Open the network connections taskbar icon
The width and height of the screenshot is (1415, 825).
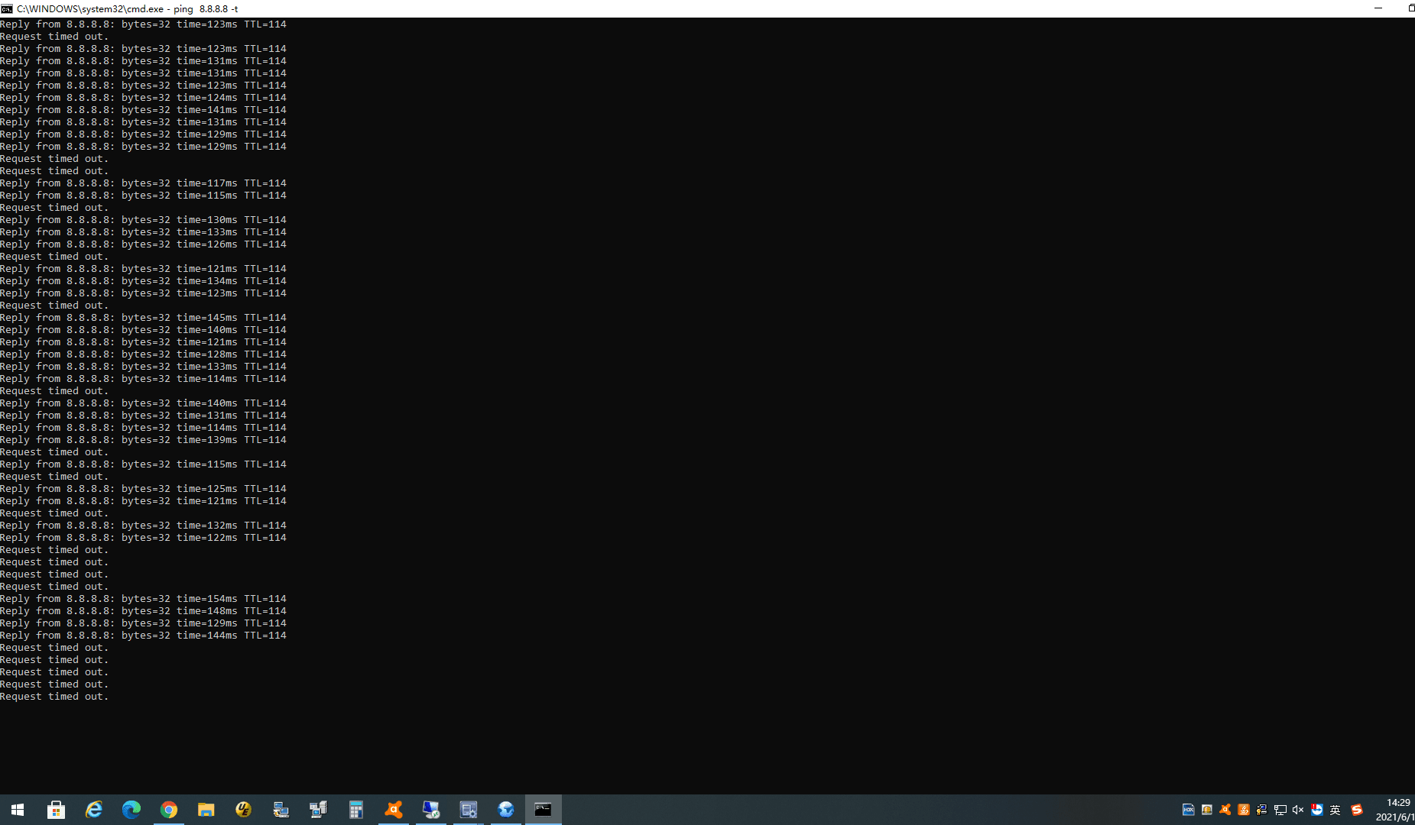click(281, 810)
